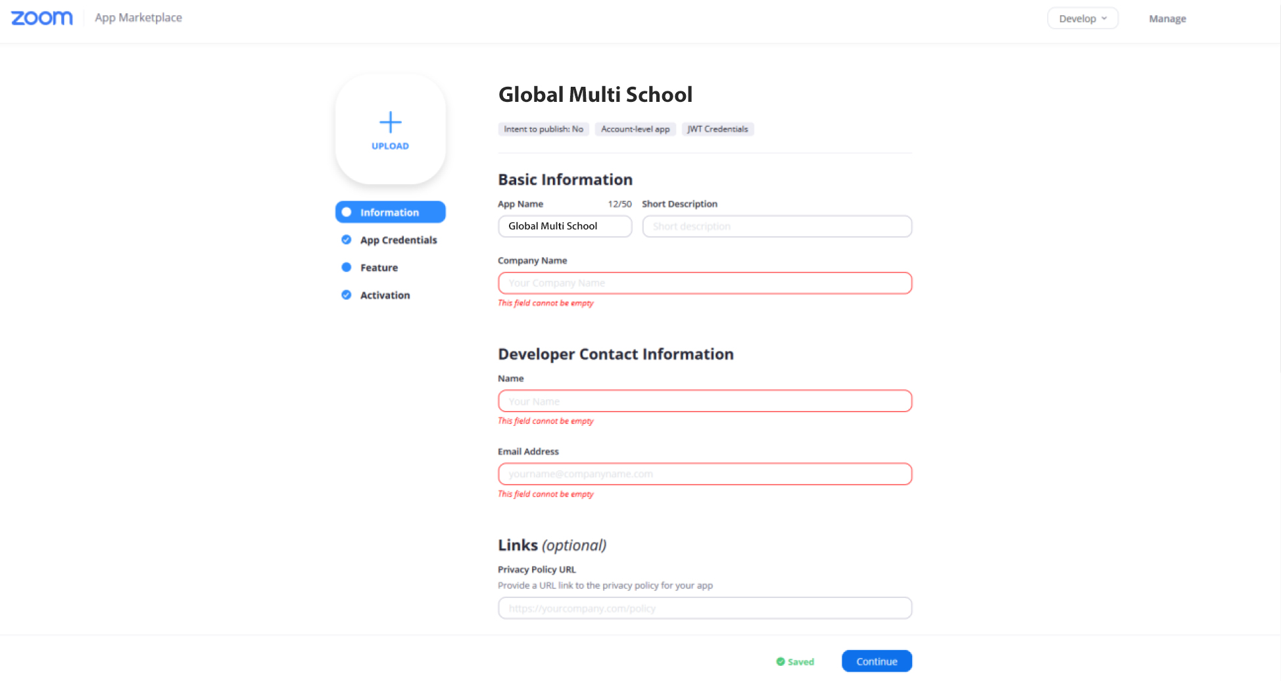Go to App Marketplace home
1281x681 pixels.
pyautogui.click(x=138, y=18)
